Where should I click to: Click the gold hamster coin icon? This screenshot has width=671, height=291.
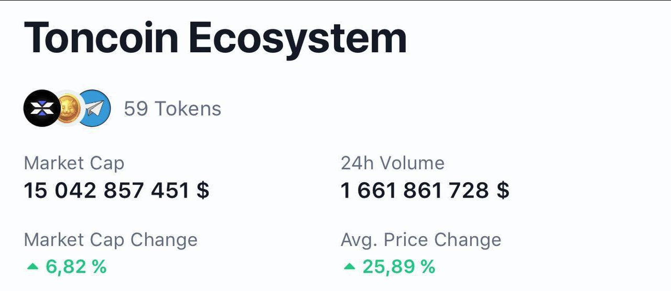coord(68,108)
